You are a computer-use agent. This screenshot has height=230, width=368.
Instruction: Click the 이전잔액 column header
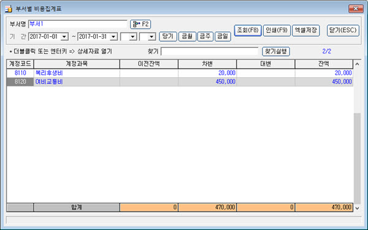149,64
